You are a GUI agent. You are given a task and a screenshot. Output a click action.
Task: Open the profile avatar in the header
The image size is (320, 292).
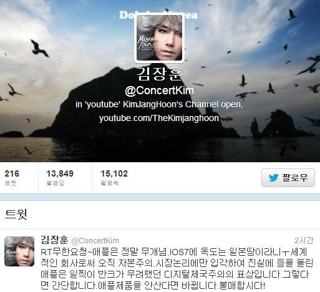[x=159, y=37]
